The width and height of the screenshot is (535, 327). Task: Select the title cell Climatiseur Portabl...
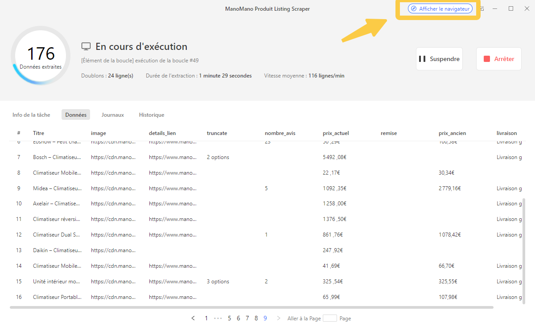pos(57,297)
